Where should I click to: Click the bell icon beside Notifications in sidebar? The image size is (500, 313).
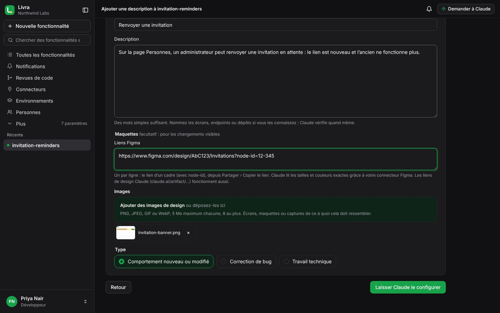[10, 66]
